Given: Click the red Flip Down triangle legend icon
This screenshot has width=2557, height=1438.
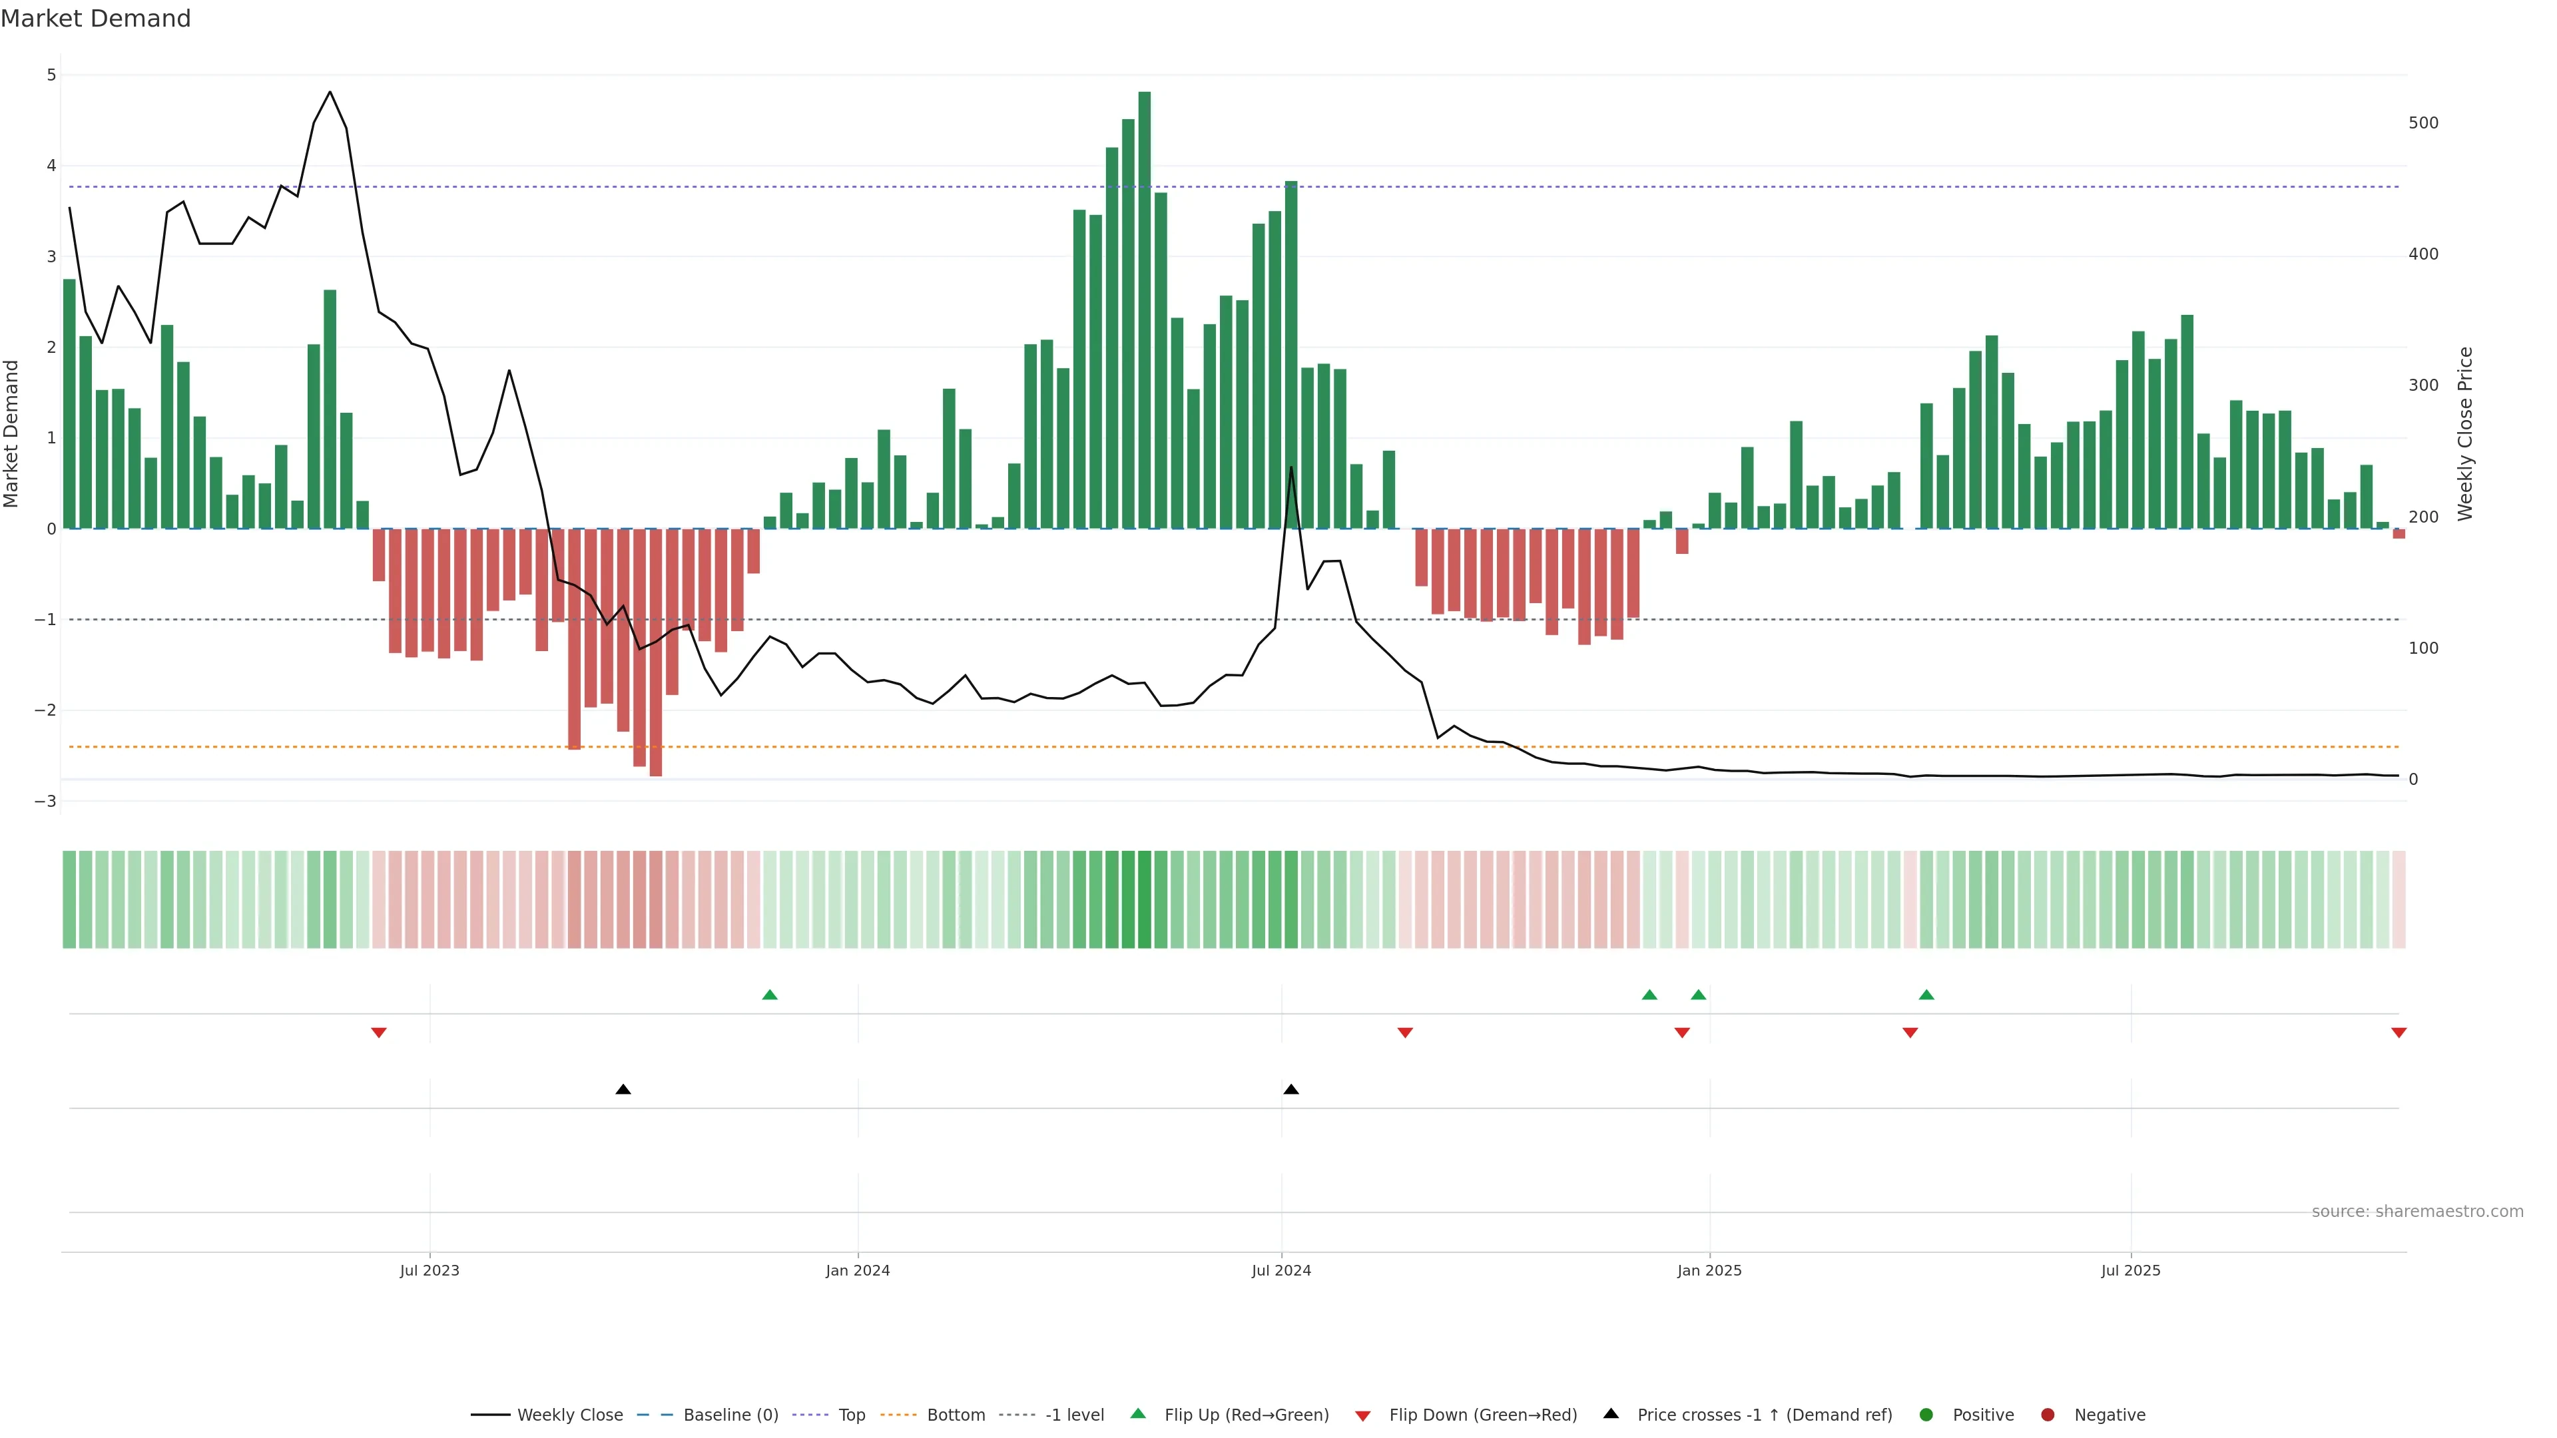Looking at the screenshot, I should [1362, 1415].
